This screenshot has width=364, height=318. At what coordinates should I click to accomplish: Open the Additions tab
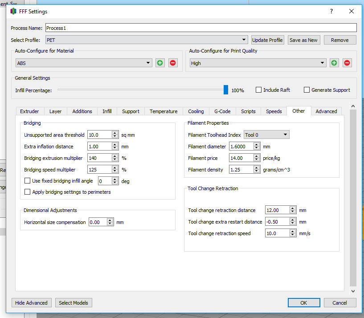coord(82,111)
